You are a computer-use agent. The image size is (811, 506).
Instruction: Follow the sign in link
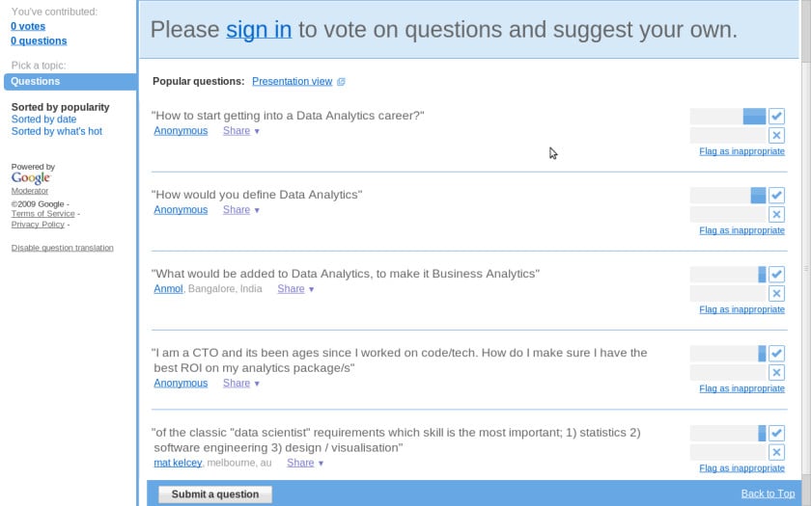click(259, 30)
